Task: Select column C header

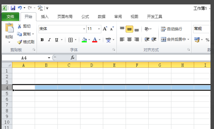Action: tap(69, 65)
